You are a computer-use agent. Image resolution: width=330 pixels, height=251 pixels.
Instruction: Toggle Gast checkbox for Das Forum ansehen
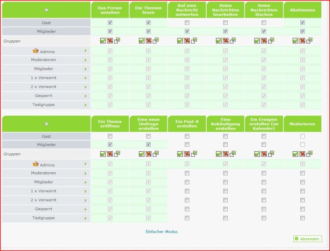[x=110, y=23]
